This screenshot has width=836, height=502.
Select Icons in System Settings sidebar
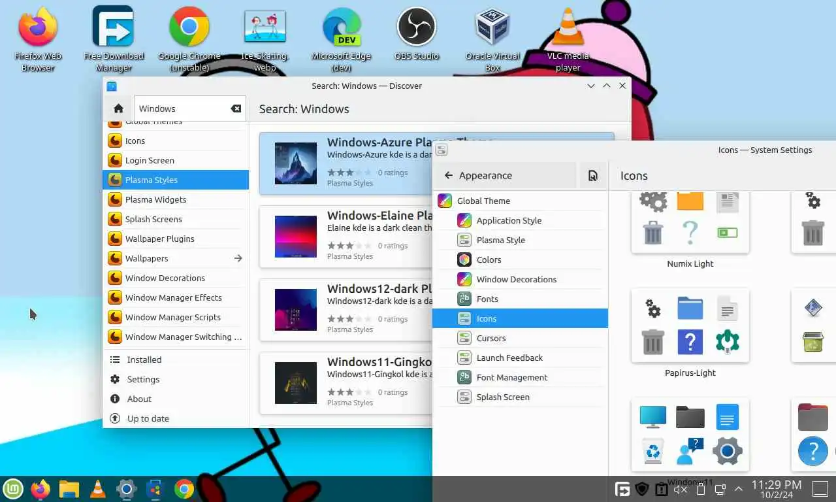tap(520, 318)
